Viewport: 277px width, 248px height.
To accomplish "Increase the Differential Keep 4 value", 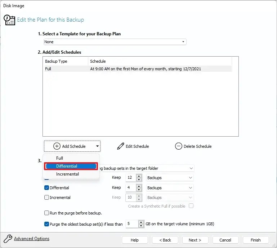I will (x=139, y=186).
